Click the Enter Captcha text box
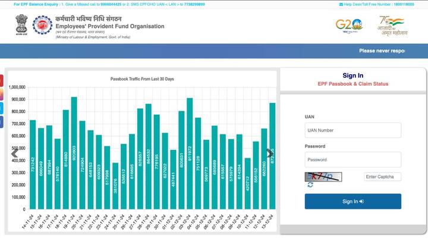Viewport: 428px width, 241px height. 382,177
